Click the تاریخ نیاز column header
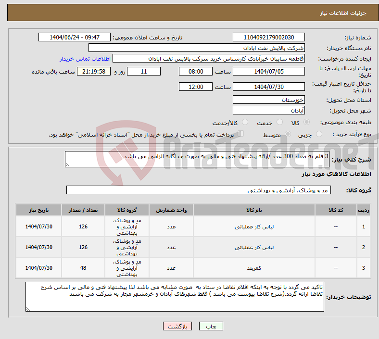 (x=38, y=210)
